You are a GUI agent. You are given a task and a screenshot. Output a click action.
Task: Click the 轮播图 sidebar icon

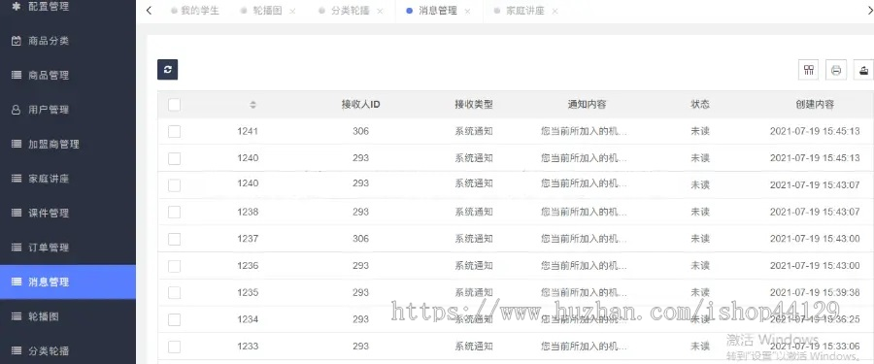pyautogui.click(x=17, y=316)
